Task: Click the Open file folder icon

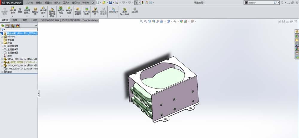Action: 104,2
